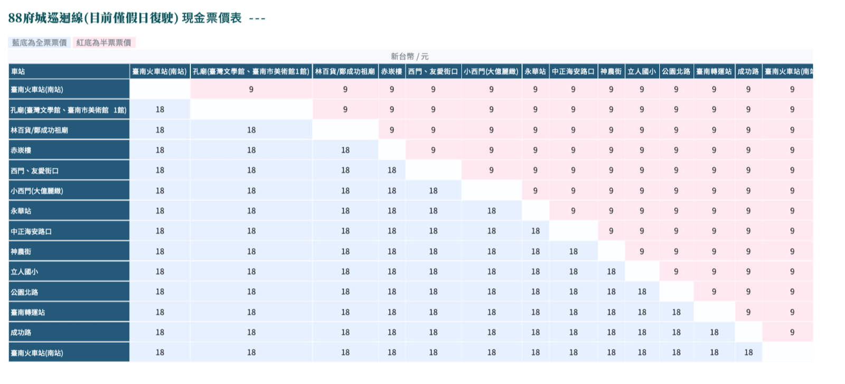This screenshot has height=384, width=845.
Task: Click the 孔廟(臺灣文學館、臺南市美術館1館) column header
Action: coord(251,71)
